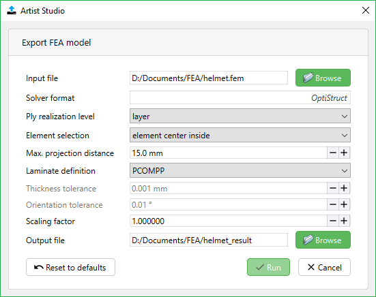The height and width of the screenshot is (297, 376).
Task: Decrease Thickness tolerance with minus button
Action: coord(333,188)
